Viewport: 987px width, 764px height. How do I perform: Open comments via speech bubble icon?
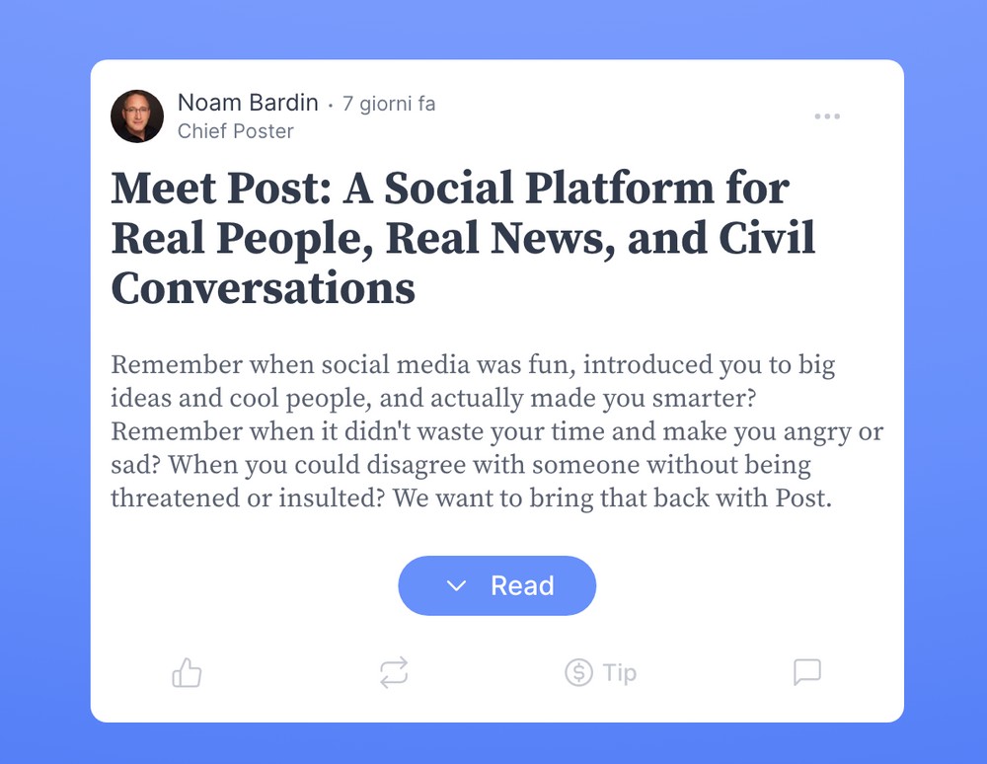[807, 672]
